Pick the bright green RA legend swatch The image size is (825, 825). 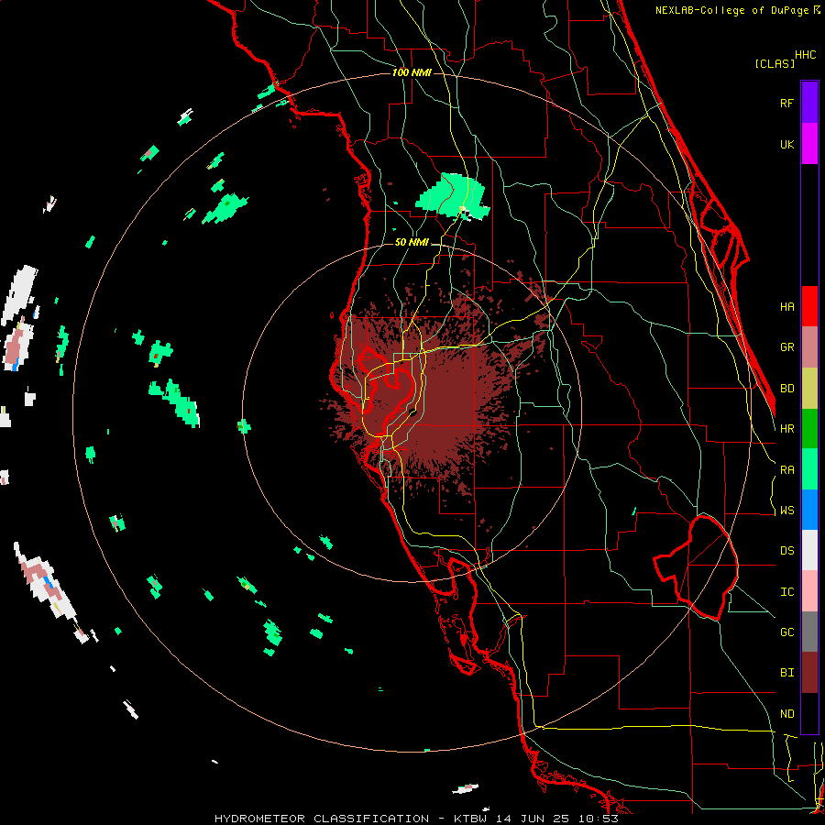point(809,469)
